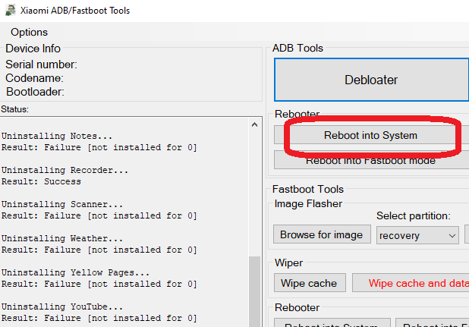Click the 'Uninstalling Recorder...' log line
This screenshot has height=327, width=469.
[x=65, y=170]
